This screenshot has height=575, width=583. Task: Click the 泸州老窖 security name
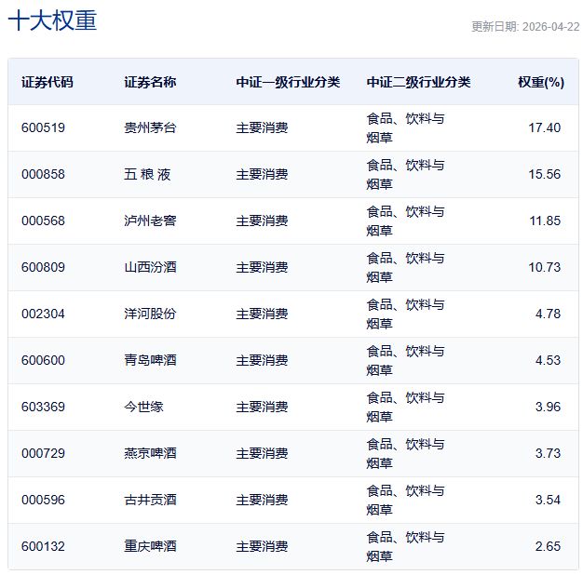150,221
